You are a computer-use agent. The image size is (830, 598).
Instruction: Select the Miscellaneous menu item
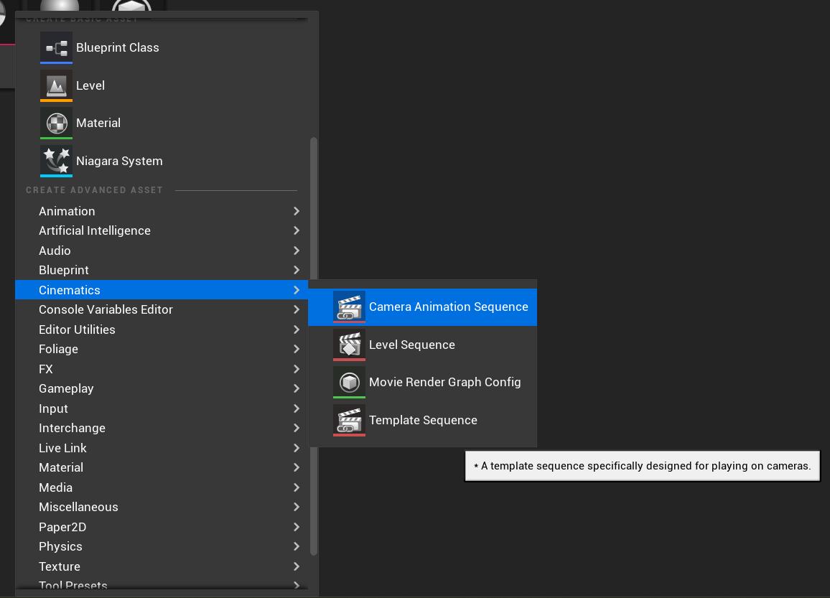(x=78, y=507)
